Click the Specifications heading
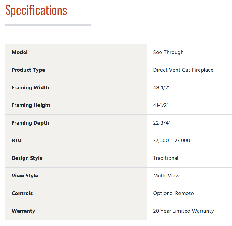 click(36, 10)
